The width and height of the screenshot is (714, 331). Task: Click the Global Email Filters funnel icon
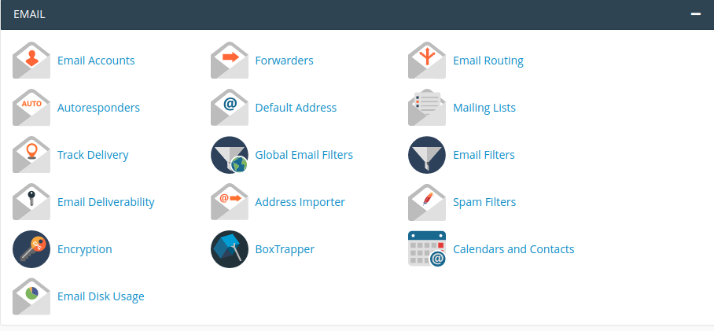(x=230, y=155)
